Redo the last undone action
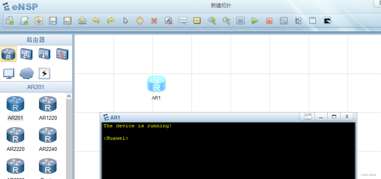The image size is (381, 179). coord(110,21)
